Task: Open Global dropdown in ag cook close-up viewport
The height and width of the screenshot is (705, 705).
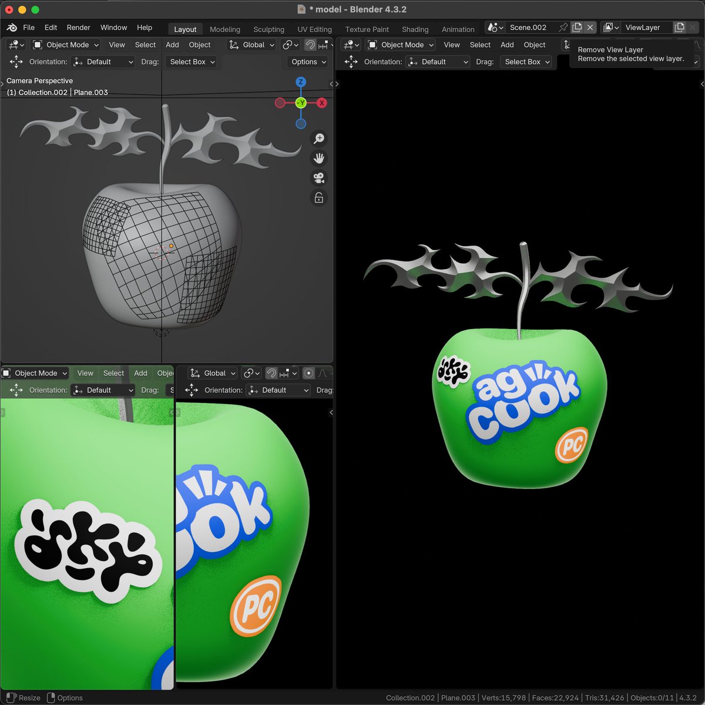Action: 213,373
